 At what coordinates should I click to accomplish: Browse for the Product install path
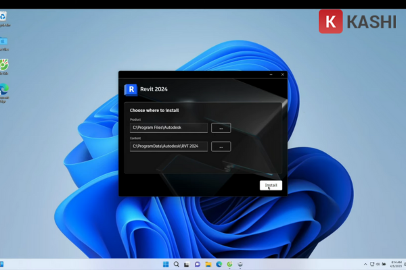pos(221,127)
